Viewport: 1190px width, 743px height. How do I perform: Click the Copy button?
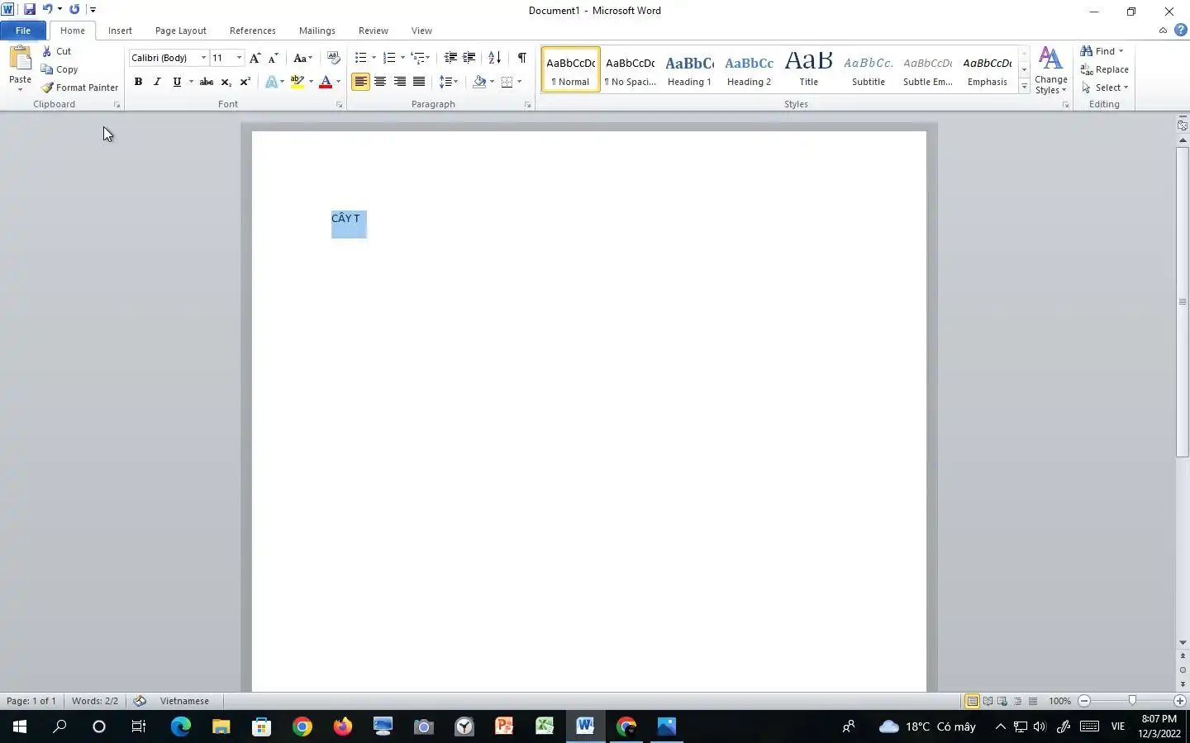pyautogui.click(x=59, y=69)
